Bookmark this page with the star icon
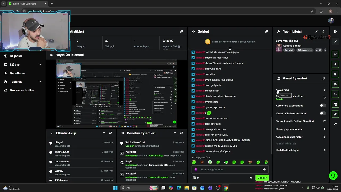The height and width of the screenshot is (192, 341). 312,11
